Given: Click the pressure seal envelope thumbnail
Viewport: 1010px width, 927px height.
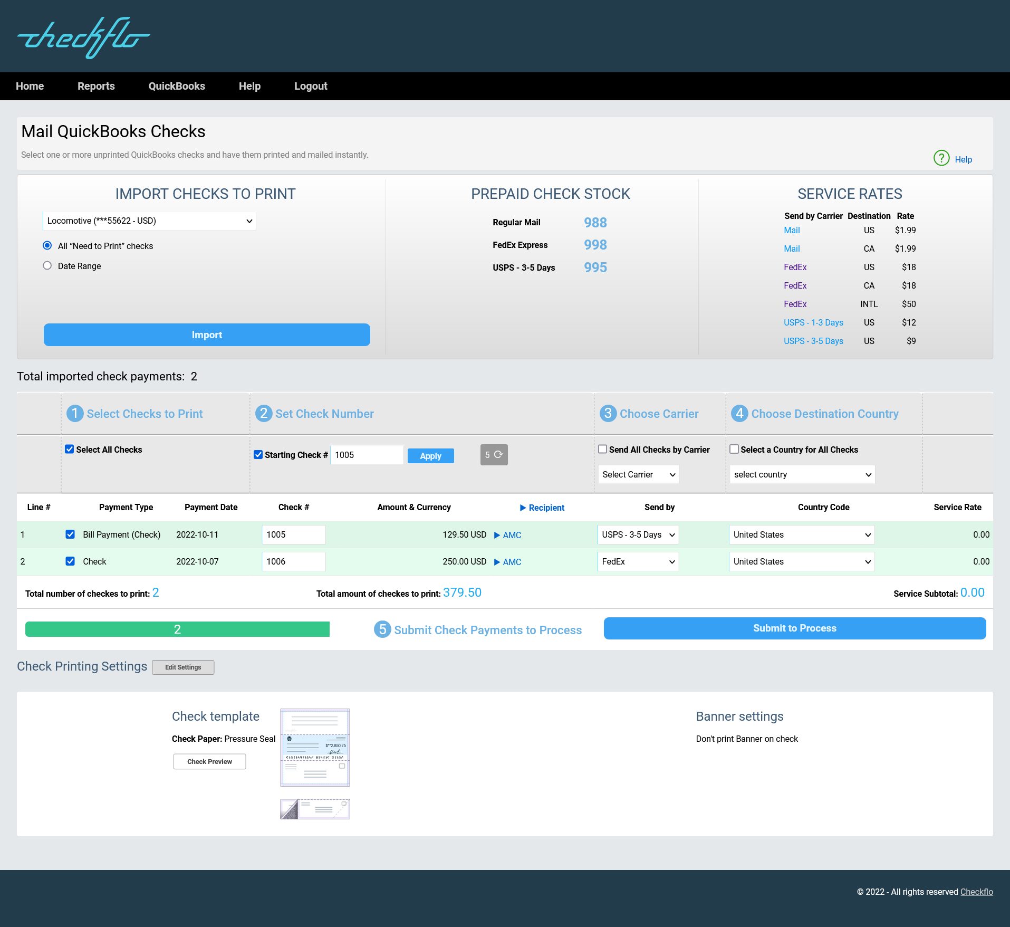Looking at the screenshot, I should point(315,809).
